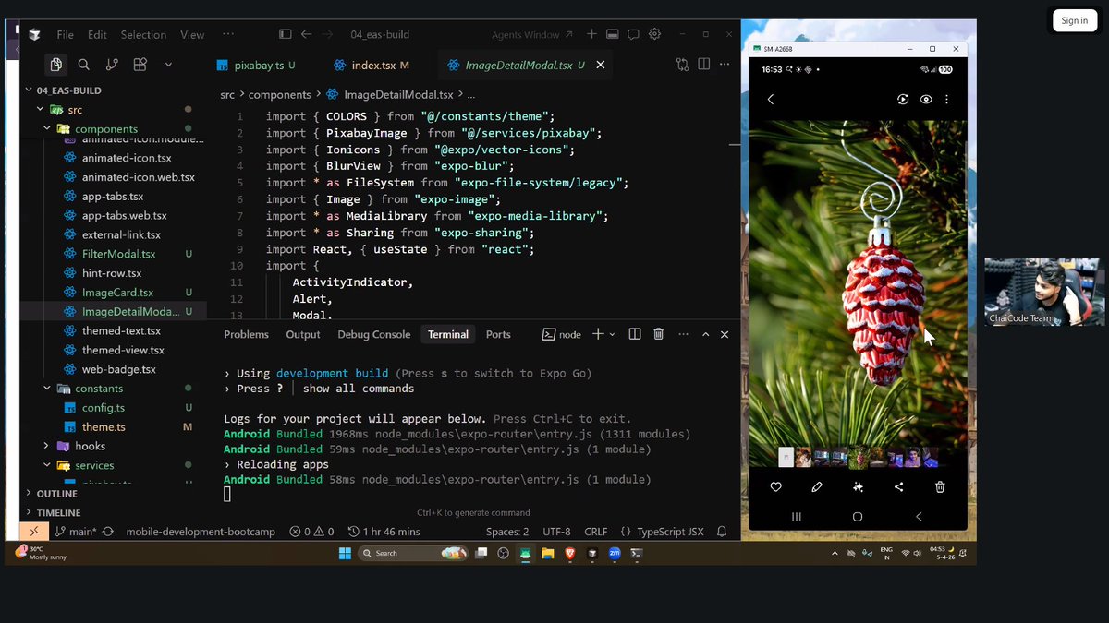Collapse the src folder

tap(40, 110)
